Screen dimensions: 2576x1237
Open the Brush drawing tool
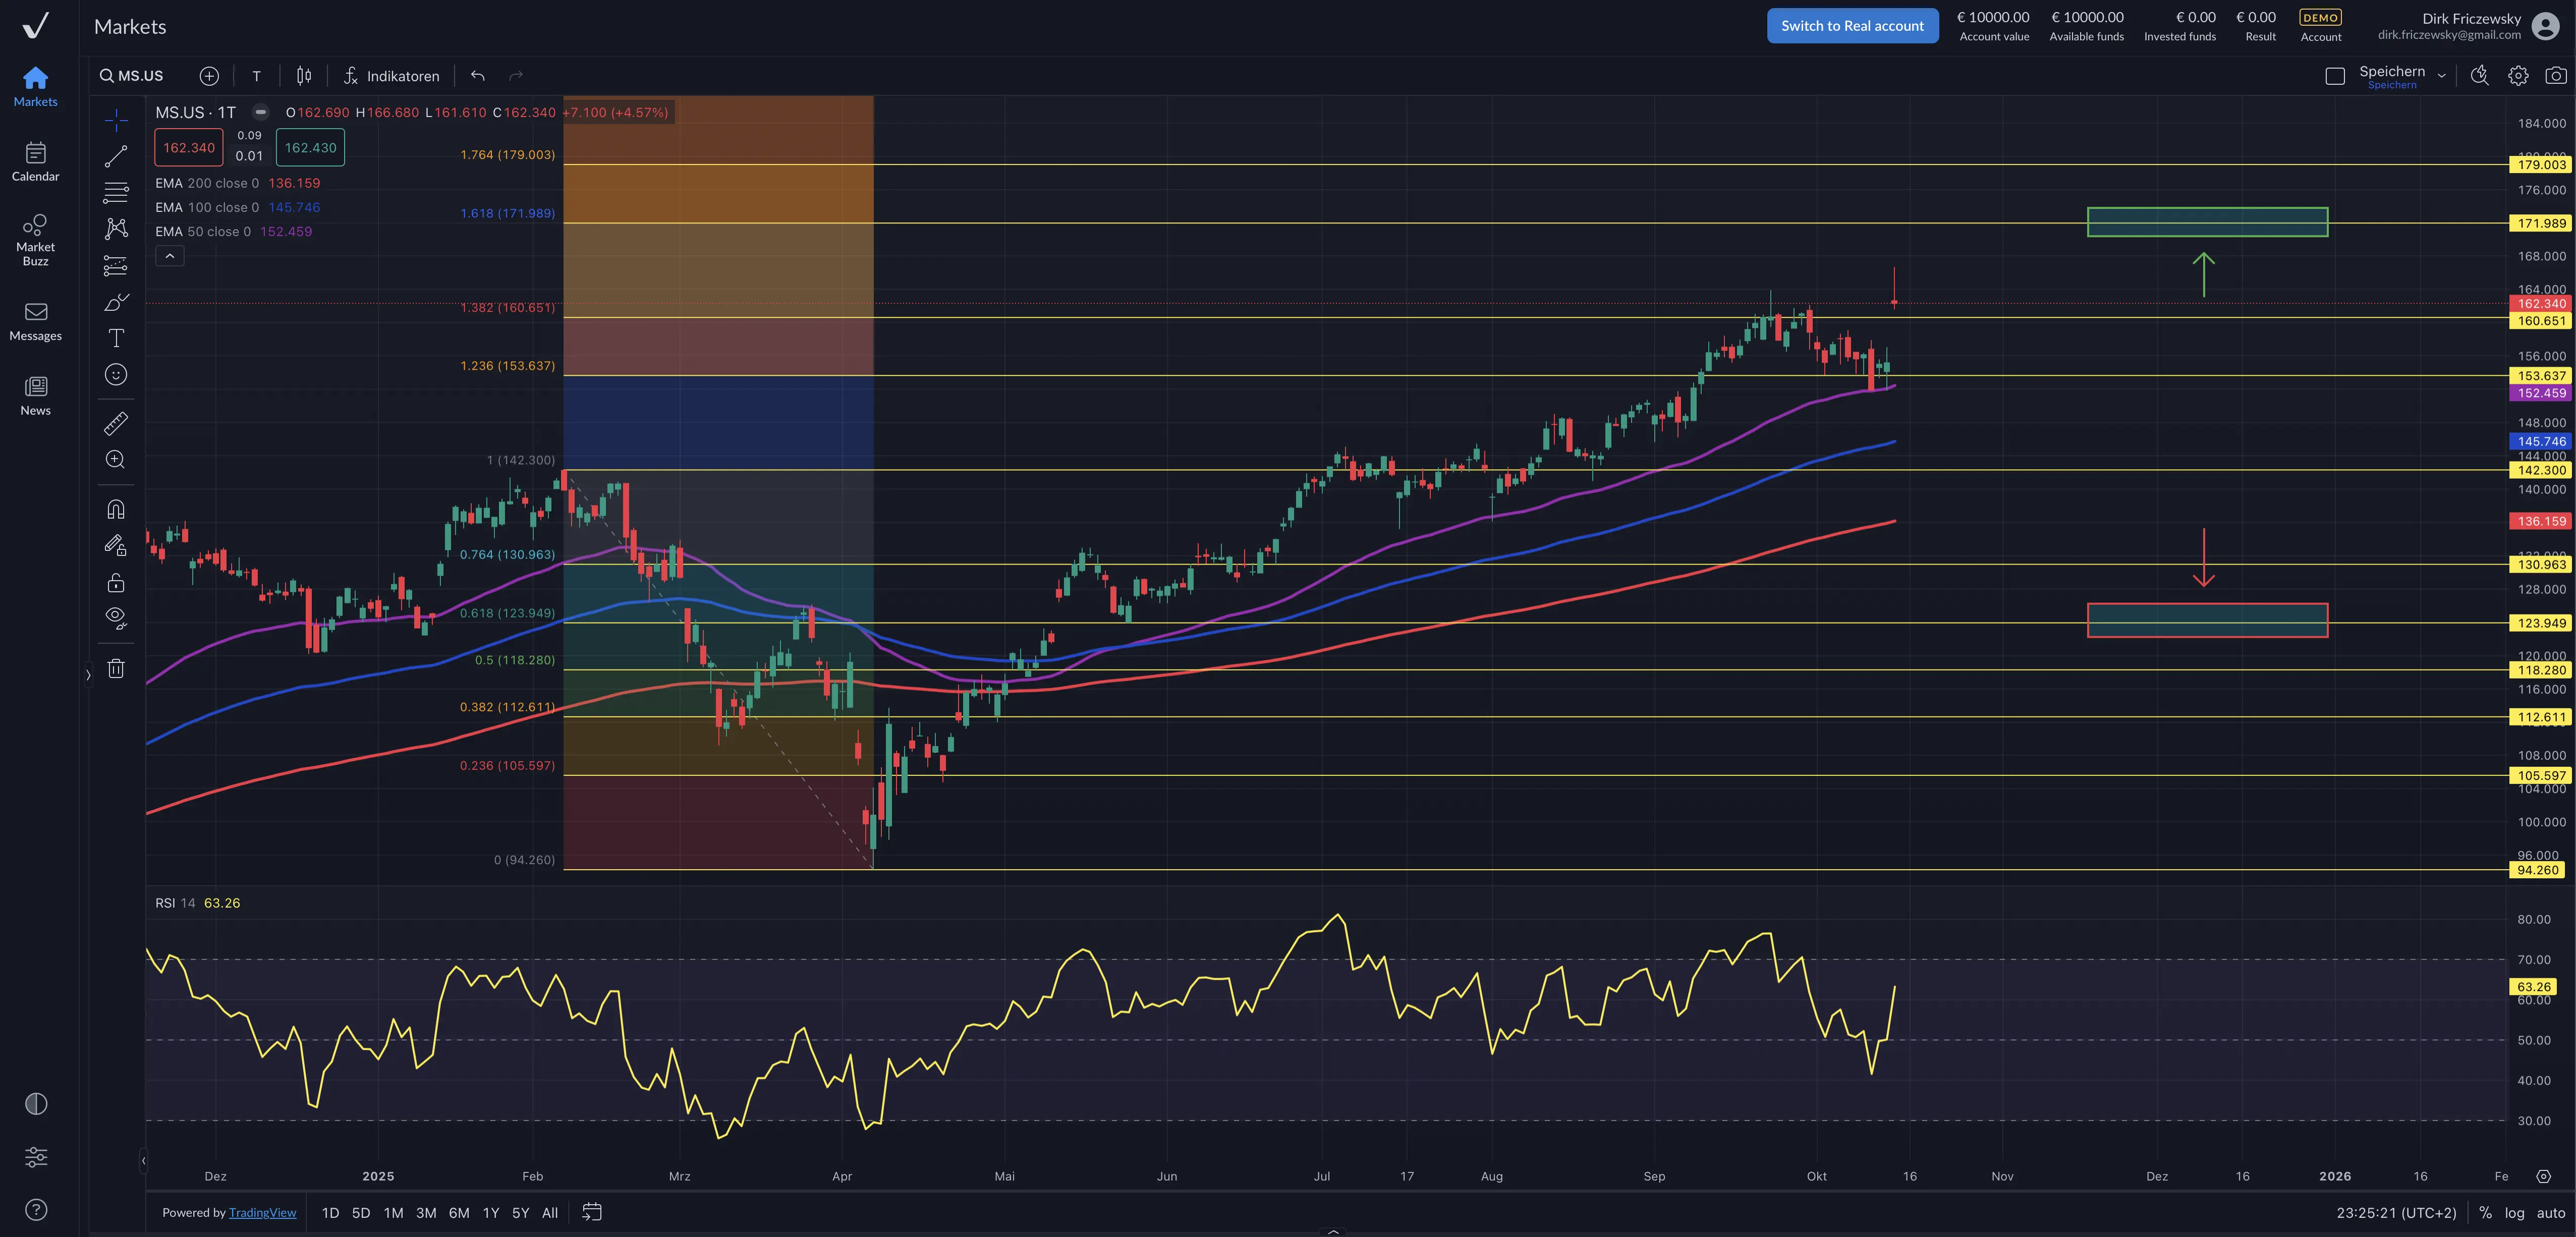click(115, 301)
